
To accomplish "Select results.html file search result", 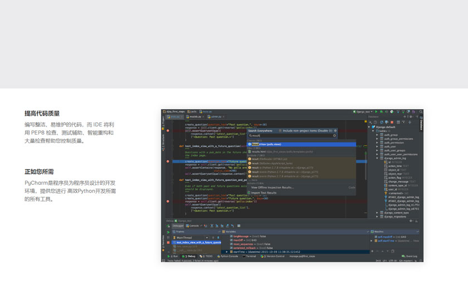I will point(301,152).
